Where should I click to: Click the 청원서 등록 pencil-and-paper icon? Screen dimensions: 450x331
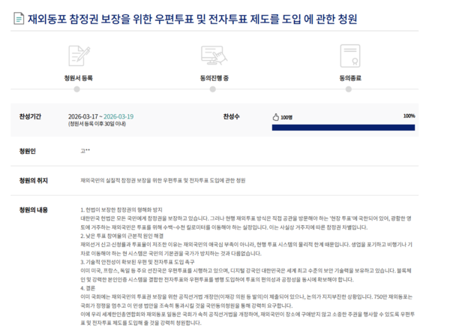tap(79, 56)
